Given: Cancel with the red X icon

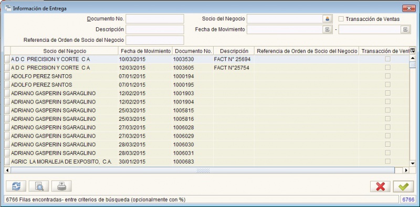Looking at the screenshot, I should (380, 187).
